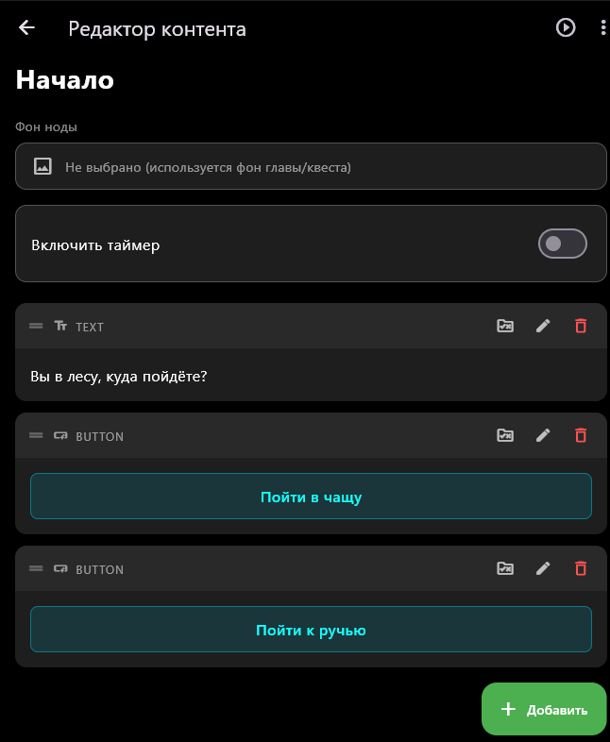Screen dimensions: 610x742
Task: Delete the "Пойти к ручью" button block
Action: pos(581,568)
